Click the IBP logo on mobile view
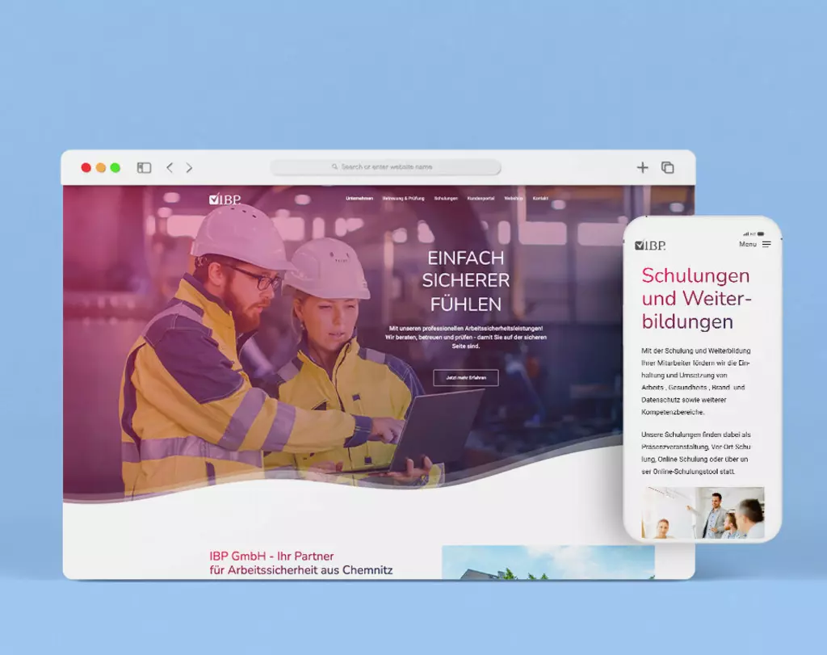827x655 pixels. (x=650, y=246)
